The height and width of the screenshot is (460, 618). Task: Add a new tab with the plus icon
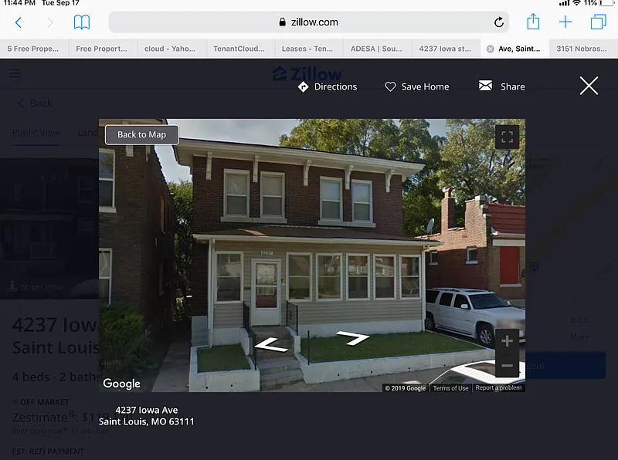[x=565, y=22]
